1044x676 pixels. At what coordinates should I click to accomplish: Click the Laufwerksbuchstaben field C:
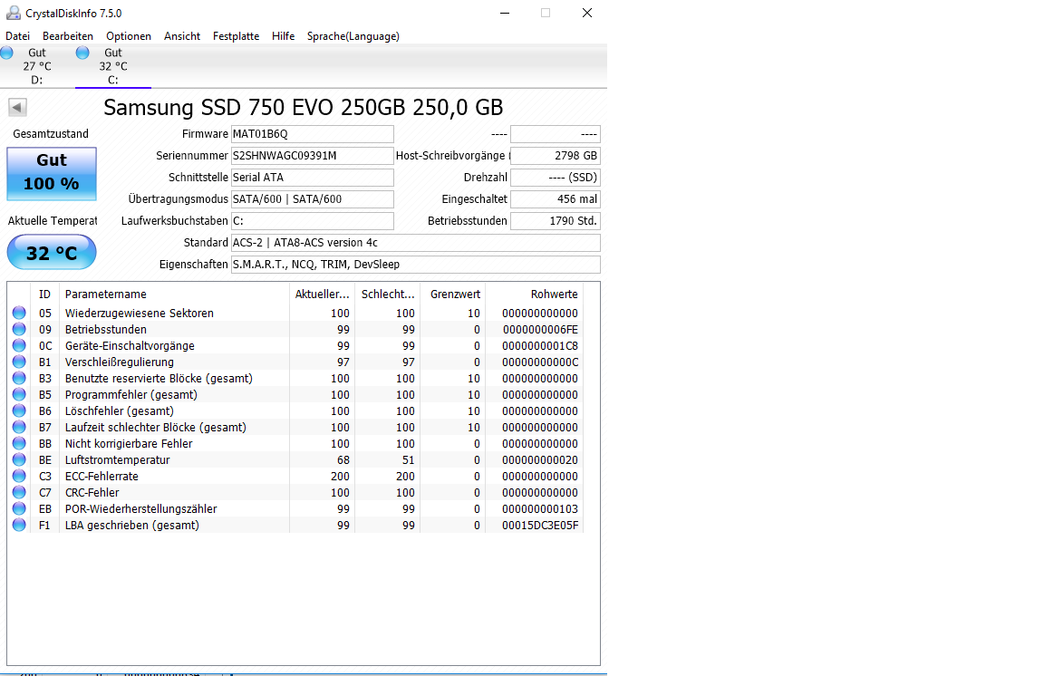click(313, 220)
